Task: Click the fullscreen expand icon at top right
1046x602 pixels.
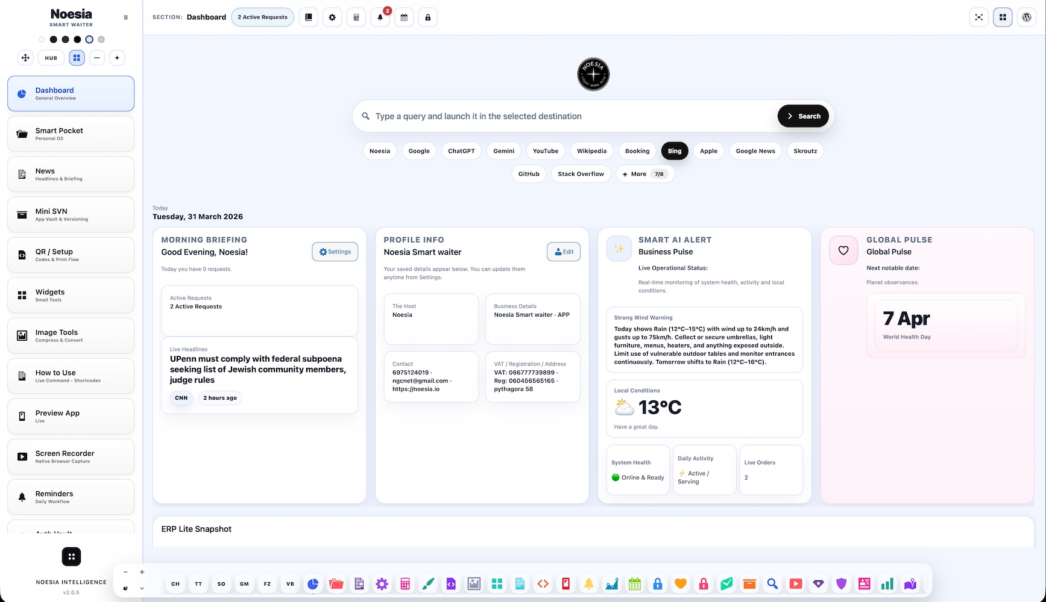Action: point(979,17)
